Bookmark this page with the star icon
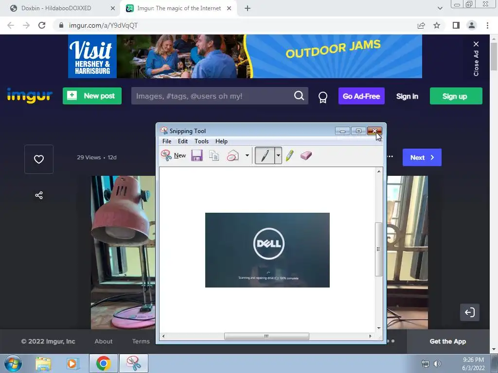This screenshot has width=498, height=373. 437,25
